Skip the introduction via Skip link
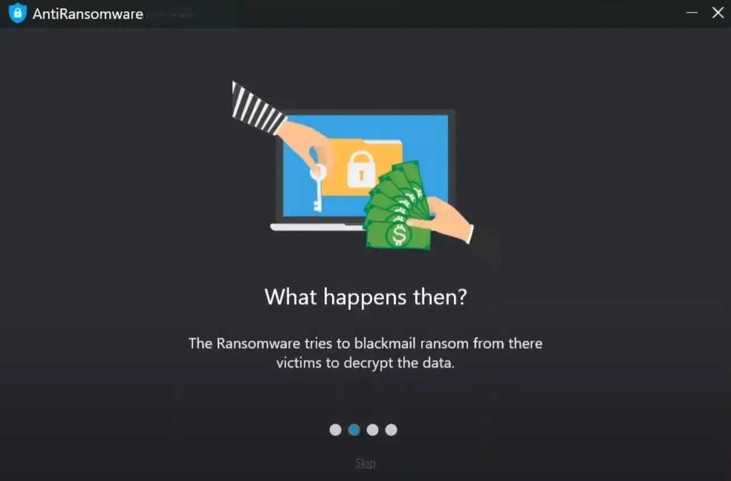Screen dimensions: 731x481 [x=365, y=463]
